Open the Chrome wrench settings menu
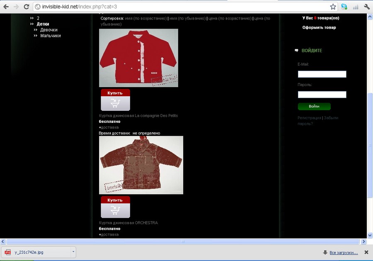 [367, 7]
